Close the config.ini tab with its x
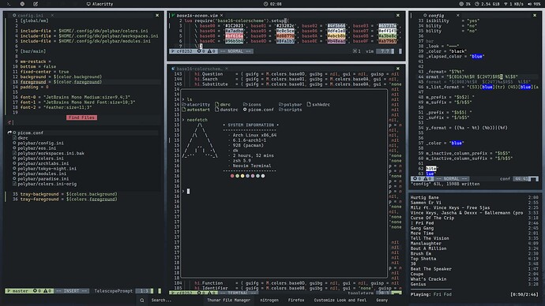 click(52, 15)
